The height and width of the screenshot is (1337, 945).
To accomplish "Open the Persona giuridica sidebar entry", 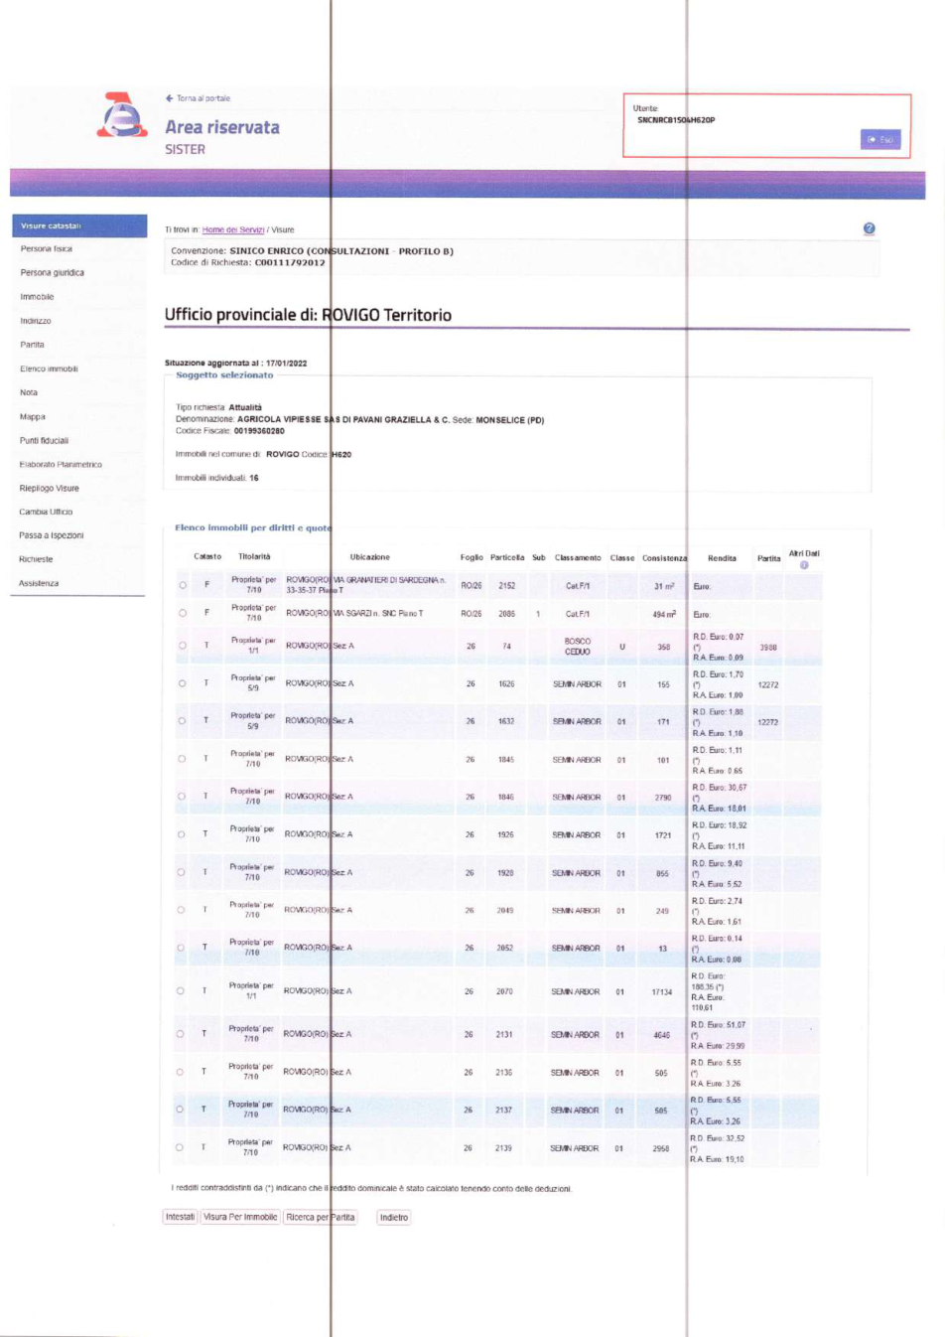I will point(53,273).
